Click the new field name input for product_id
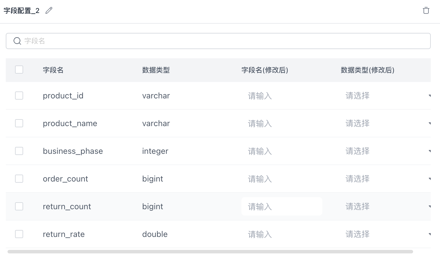 pos(282,96)
